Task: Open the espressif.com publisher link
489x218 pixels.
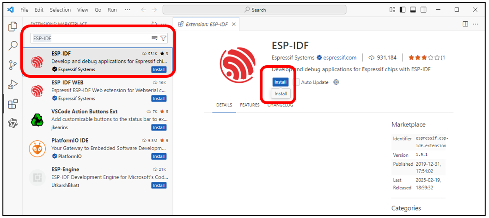Action: 340,57
